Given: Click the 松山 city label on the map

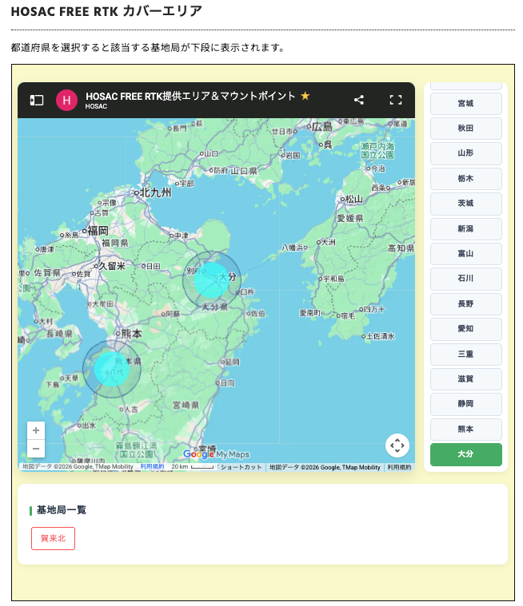Looking at the screenshot, I should 352,199.
